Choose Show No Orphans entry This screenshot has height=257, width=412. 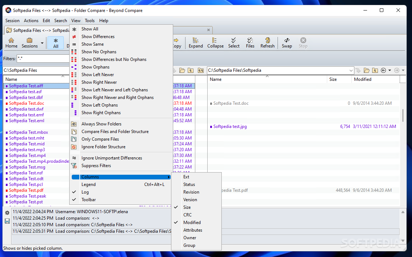[121, 52]
